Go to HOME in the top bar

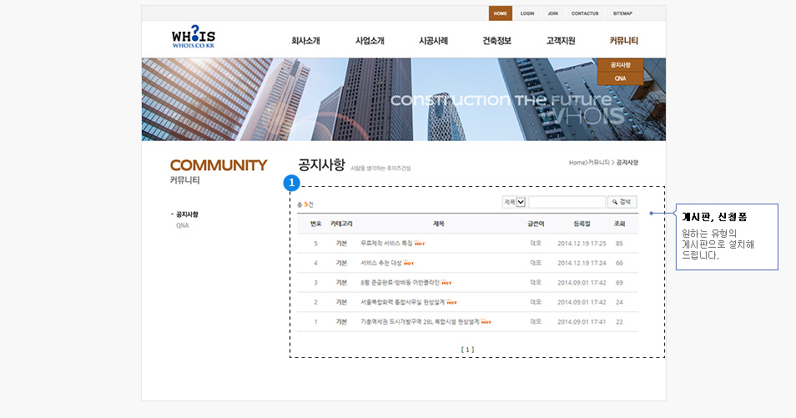tap(500, 13)
